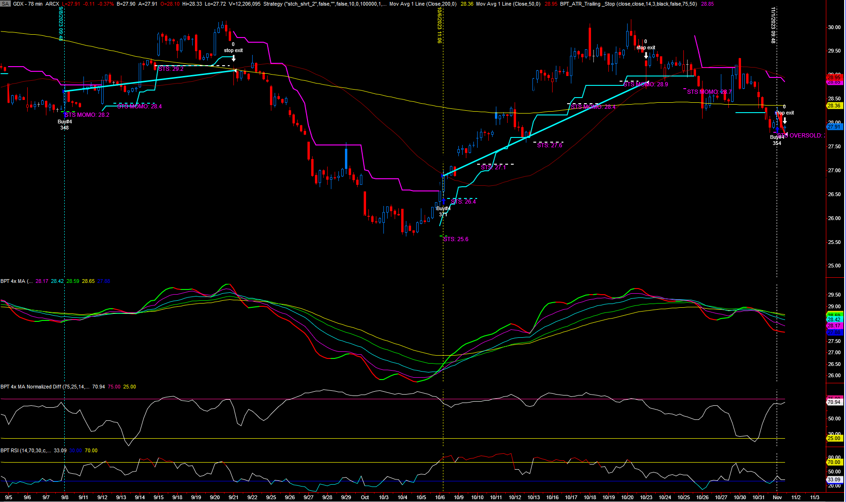Click the SA badge in status line
The width and height of the screenshot is (846, 502).
6,4
